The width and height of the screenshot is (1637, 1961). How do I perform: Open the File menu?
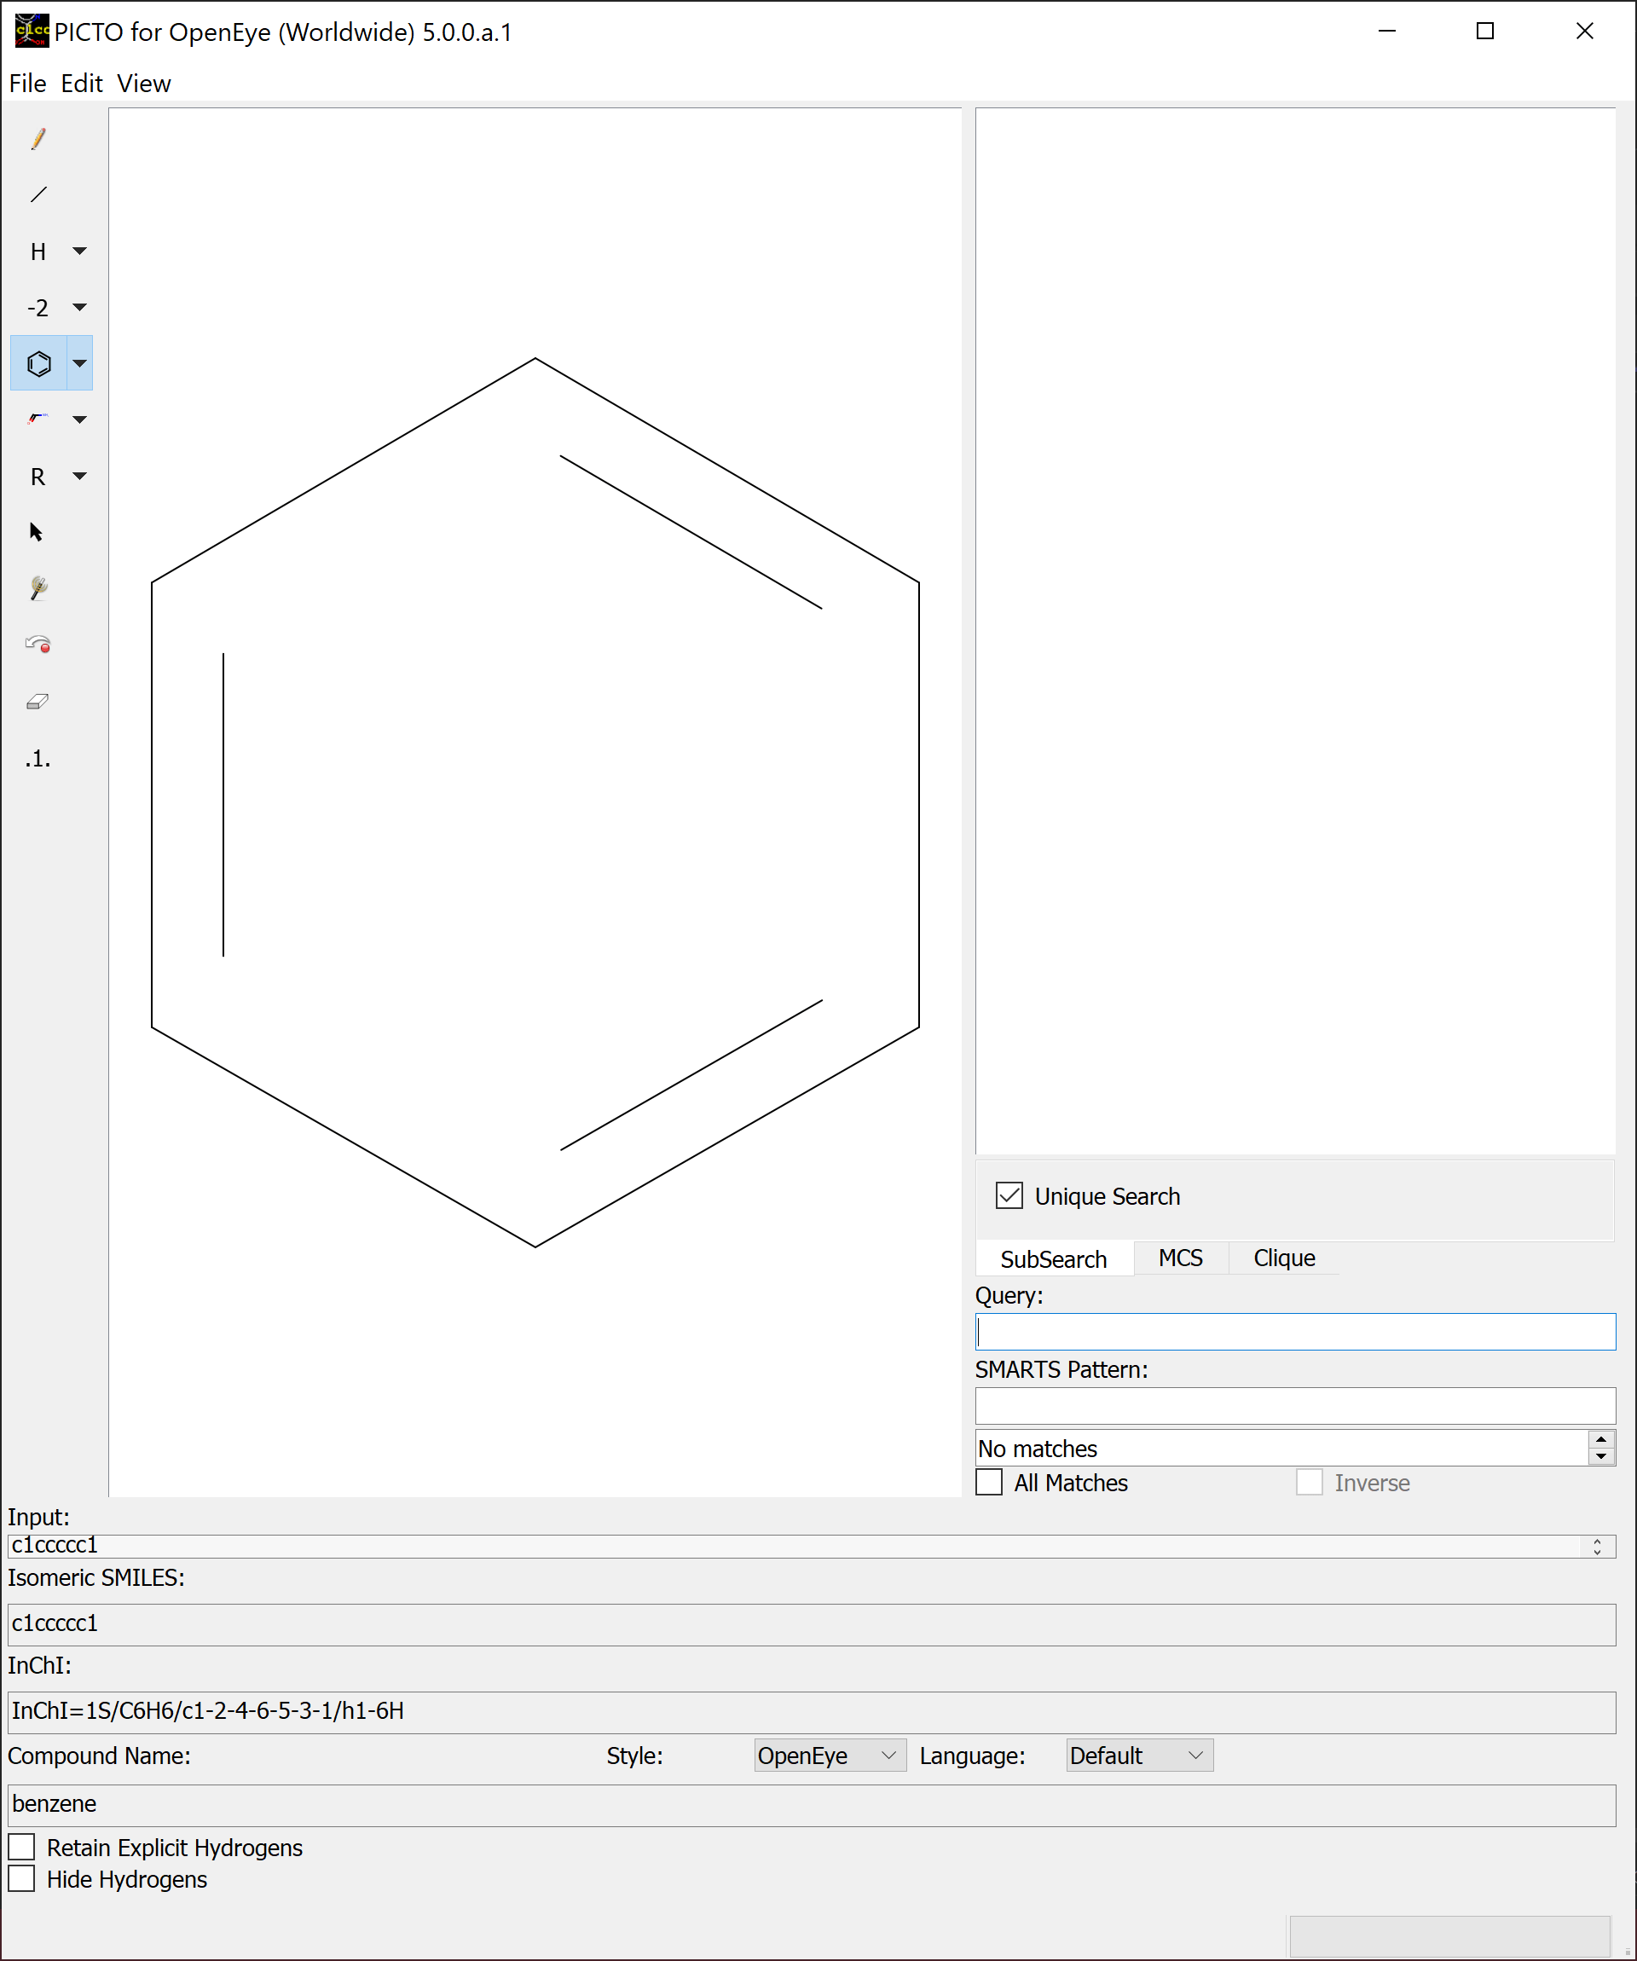pos(27,84)
